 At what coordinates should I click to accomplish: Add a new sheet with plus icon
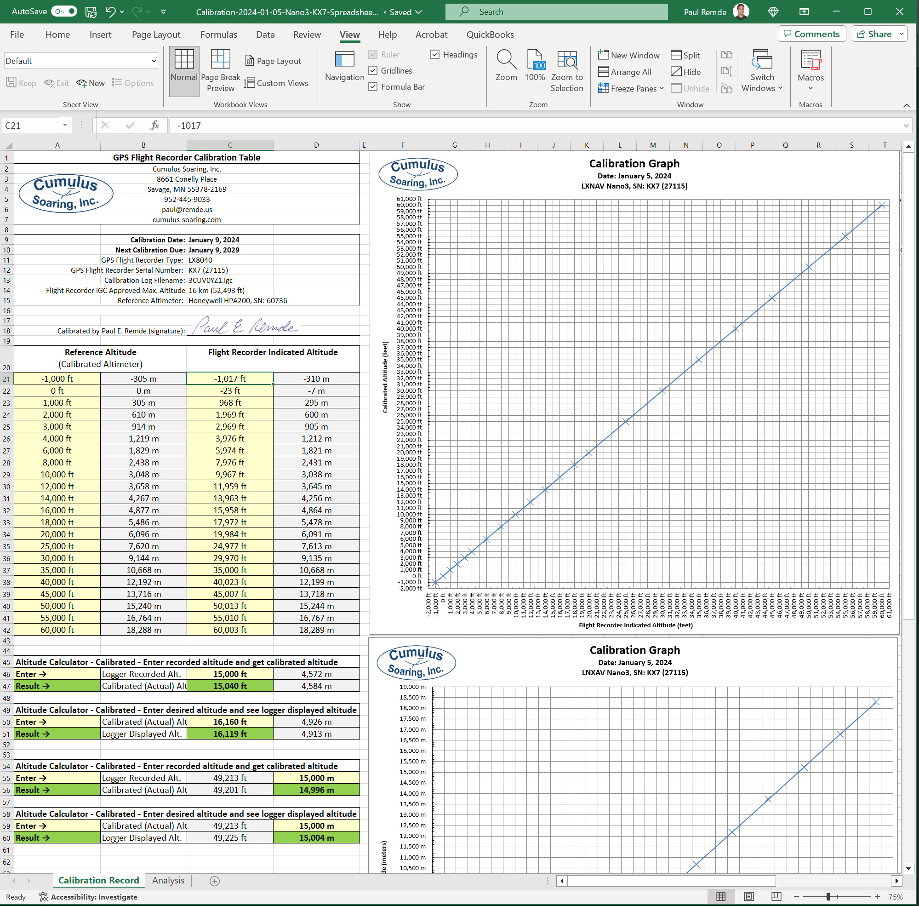215,881
